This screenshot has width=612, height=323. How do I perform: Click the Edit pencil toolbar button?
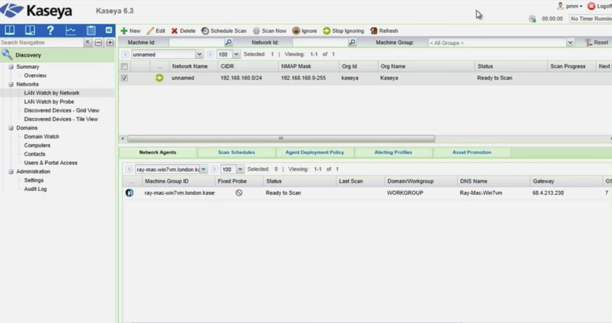155,31
